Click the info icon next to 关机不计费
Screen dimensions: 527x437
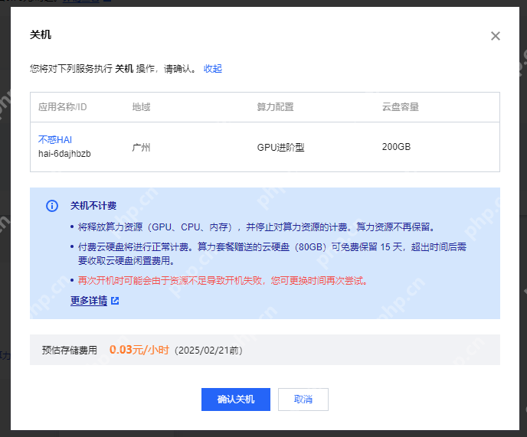[52, 206]
